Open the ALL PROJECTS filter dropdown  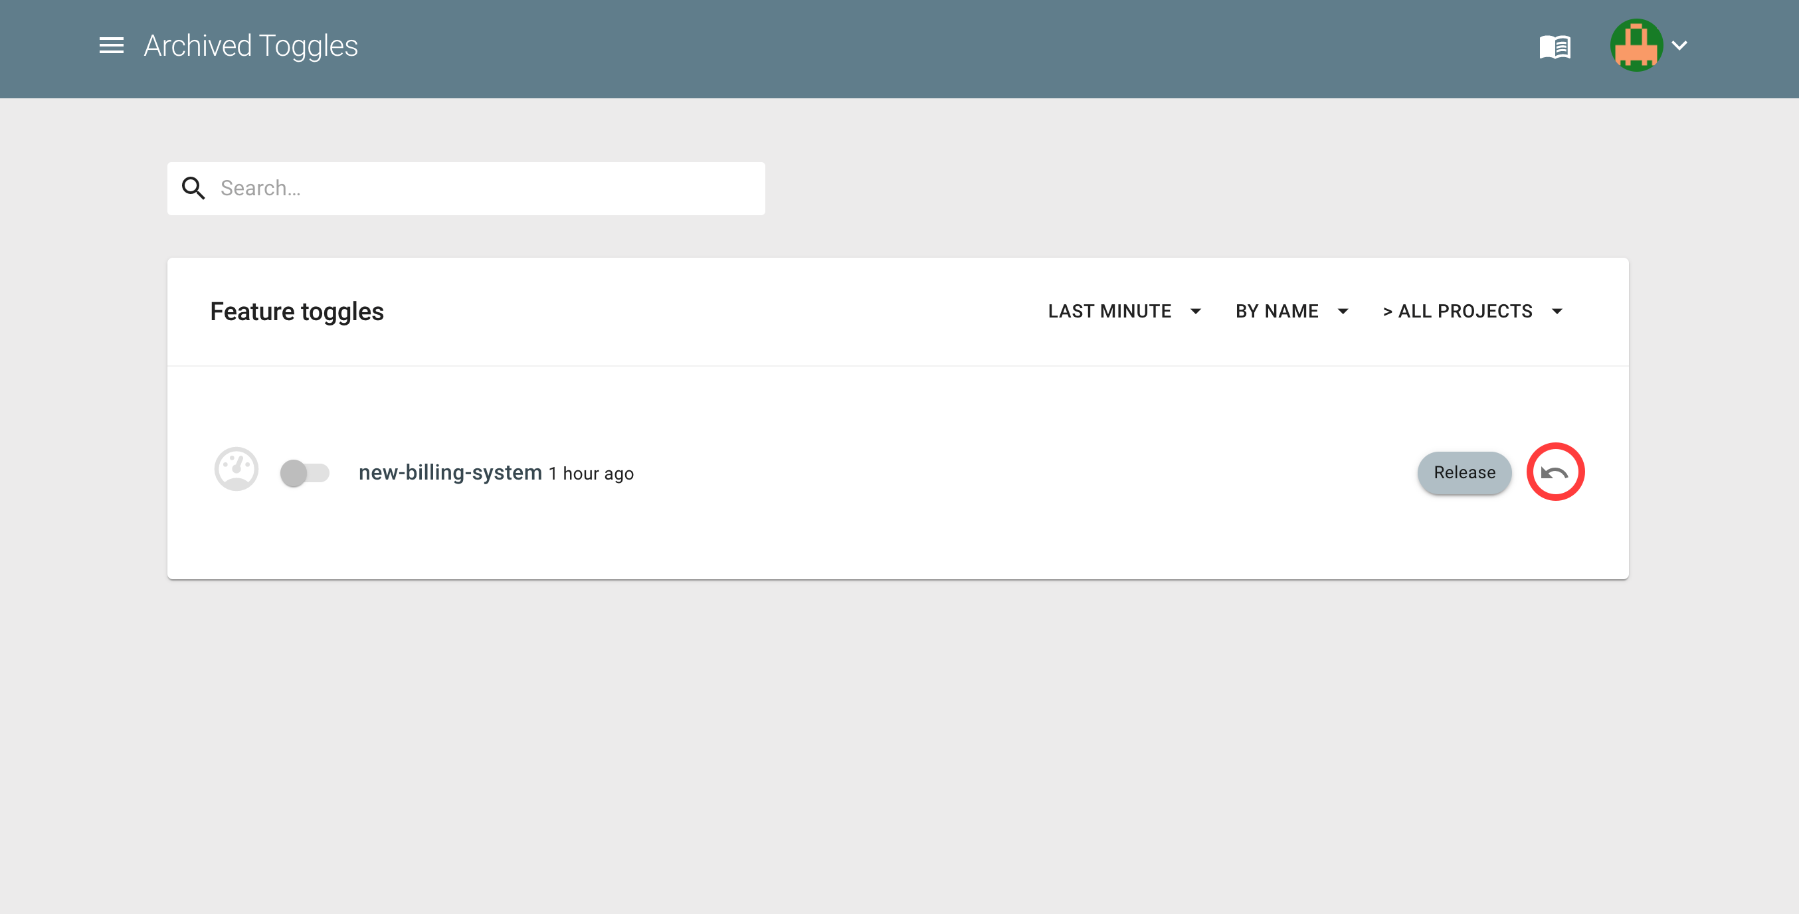click(1473, 312)
